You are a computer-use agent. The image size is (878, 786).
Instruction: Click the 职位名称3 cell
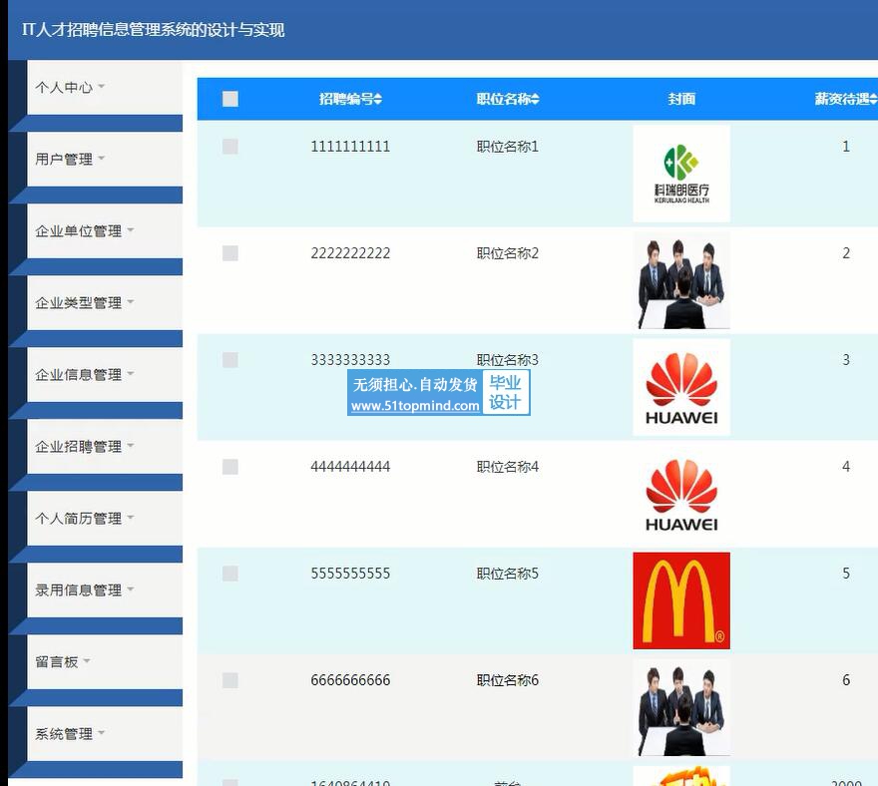[507, 360]
